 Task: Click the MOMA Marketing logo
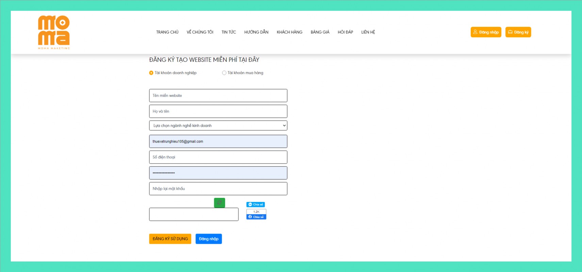click(54, 32)
